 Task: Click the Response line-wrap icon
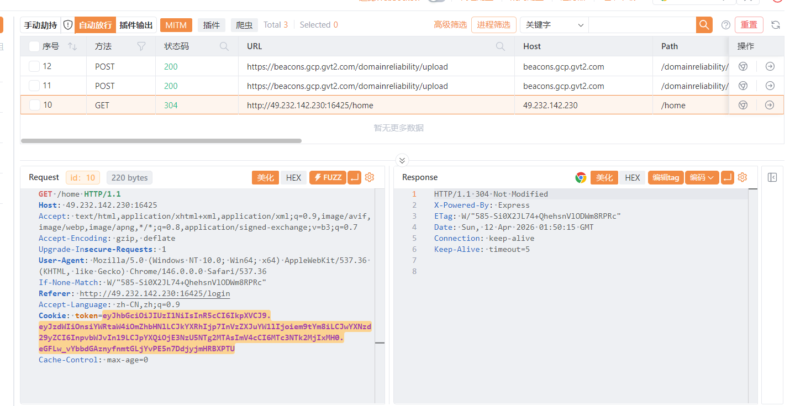tap(728, 177)
